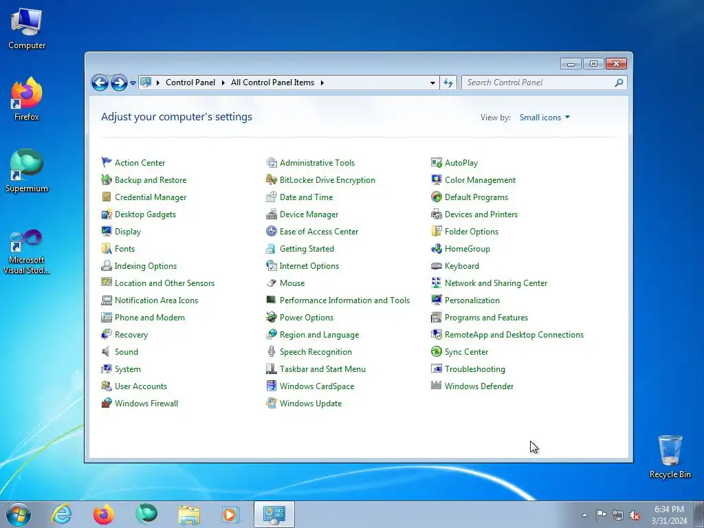Click All Control Panel Items breadcrumb segment

272,82
